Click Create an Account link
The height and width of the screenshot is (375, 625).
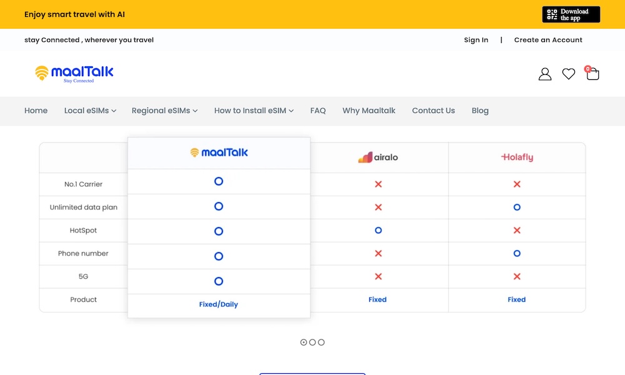548,40
